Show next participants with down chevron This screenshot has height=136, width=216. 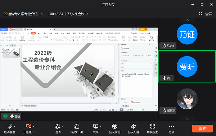(187, 118)
